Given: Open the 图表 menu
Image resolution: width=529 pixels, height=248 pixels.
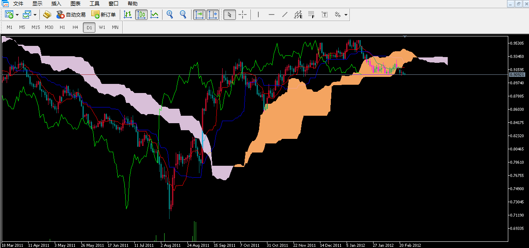Looking at the screenshot, I should [x=75, y=4].
